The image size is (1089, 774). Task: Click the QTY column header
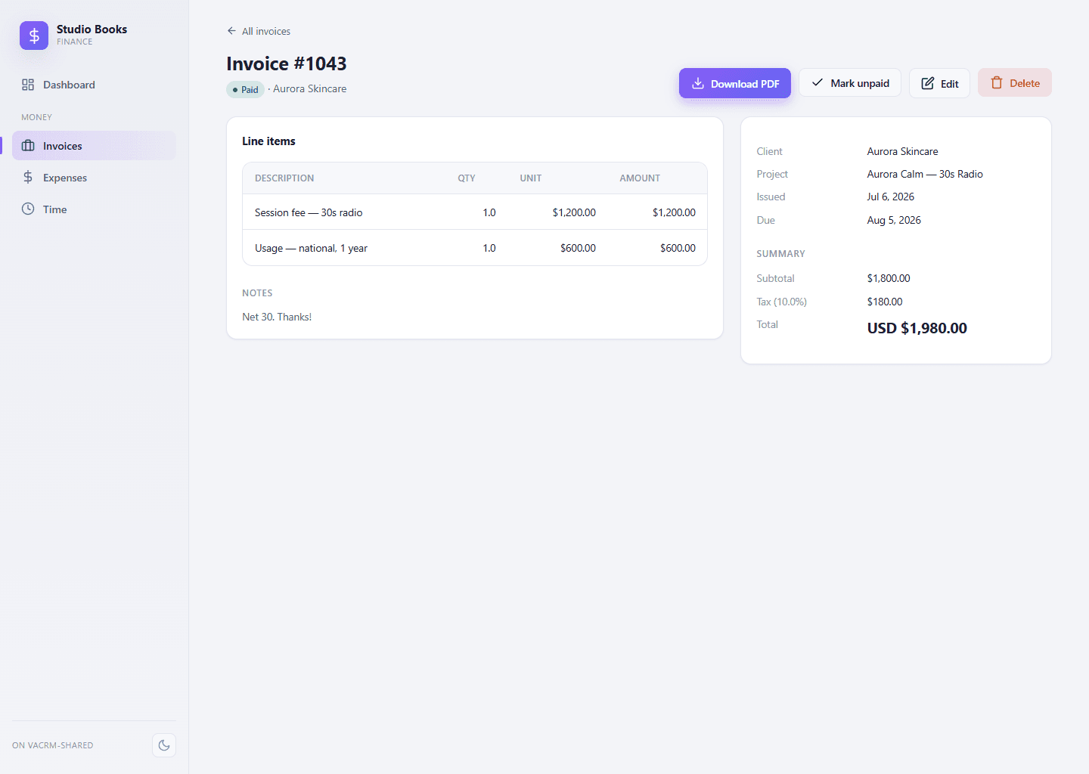pos(467,178)
